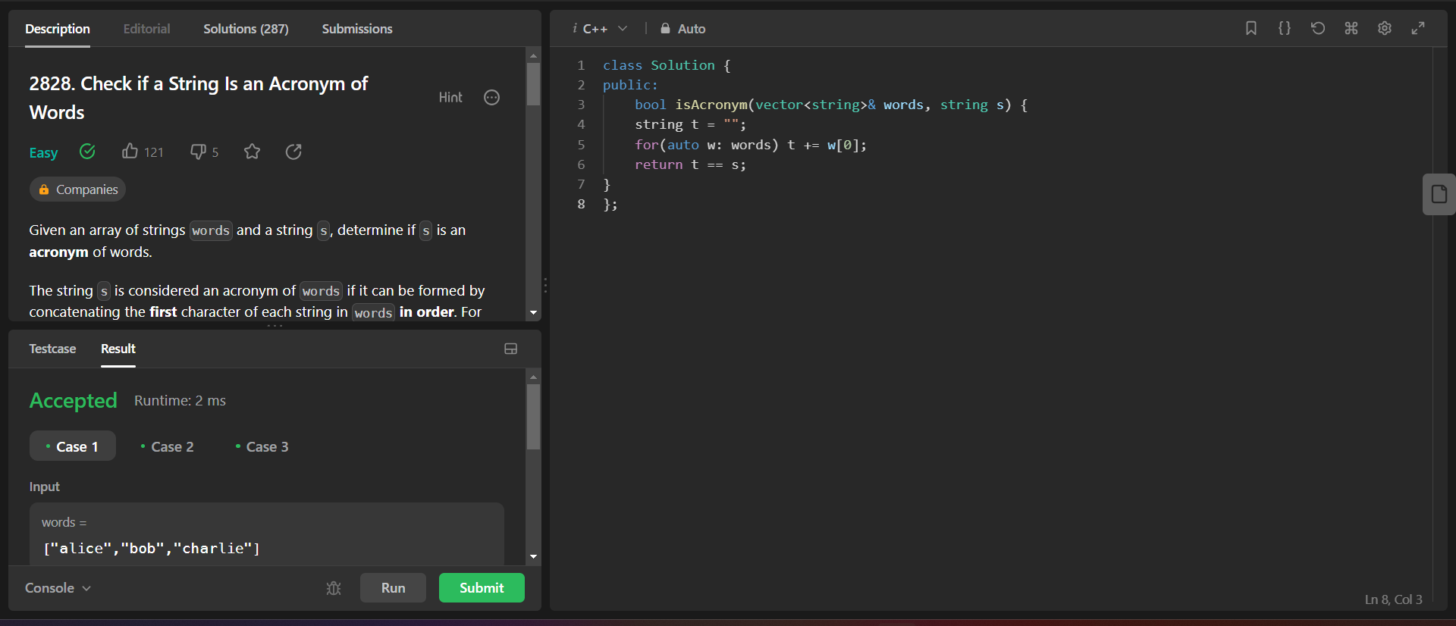This screenshot has width=1456, height=626.
Task: Click code line 1 class Solution
Action: [x=667, y=65]
